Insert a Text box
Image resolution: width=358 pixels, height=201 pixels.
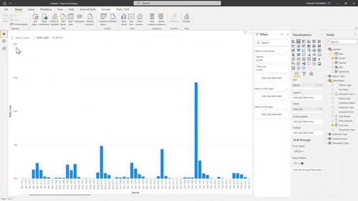click(x=131, y=20)
